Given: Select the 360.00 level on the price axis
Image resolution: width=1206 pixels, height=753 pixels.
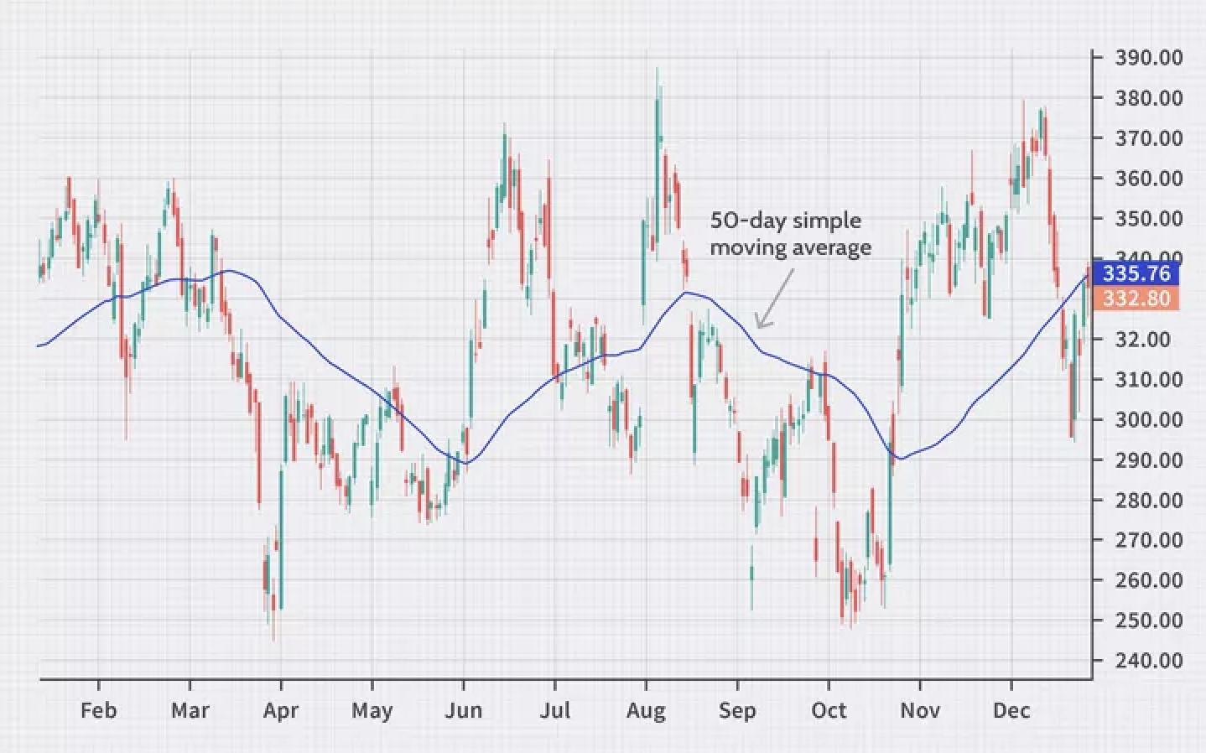Looking at the screenshot, I should point(1148,179).
